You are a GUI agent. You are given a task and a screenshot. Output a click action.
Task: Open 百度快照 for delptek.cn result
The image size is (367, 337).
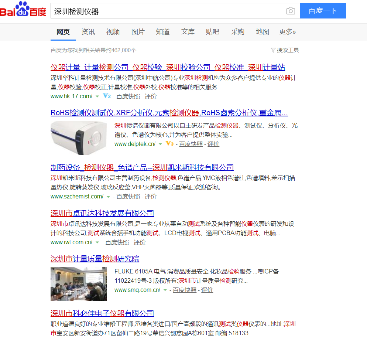pyautogui.click(x=191, y=144)
